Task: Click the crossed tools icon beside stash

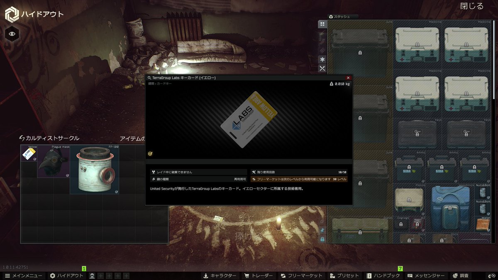Action: pyautogui.click(x=322, y=68)
